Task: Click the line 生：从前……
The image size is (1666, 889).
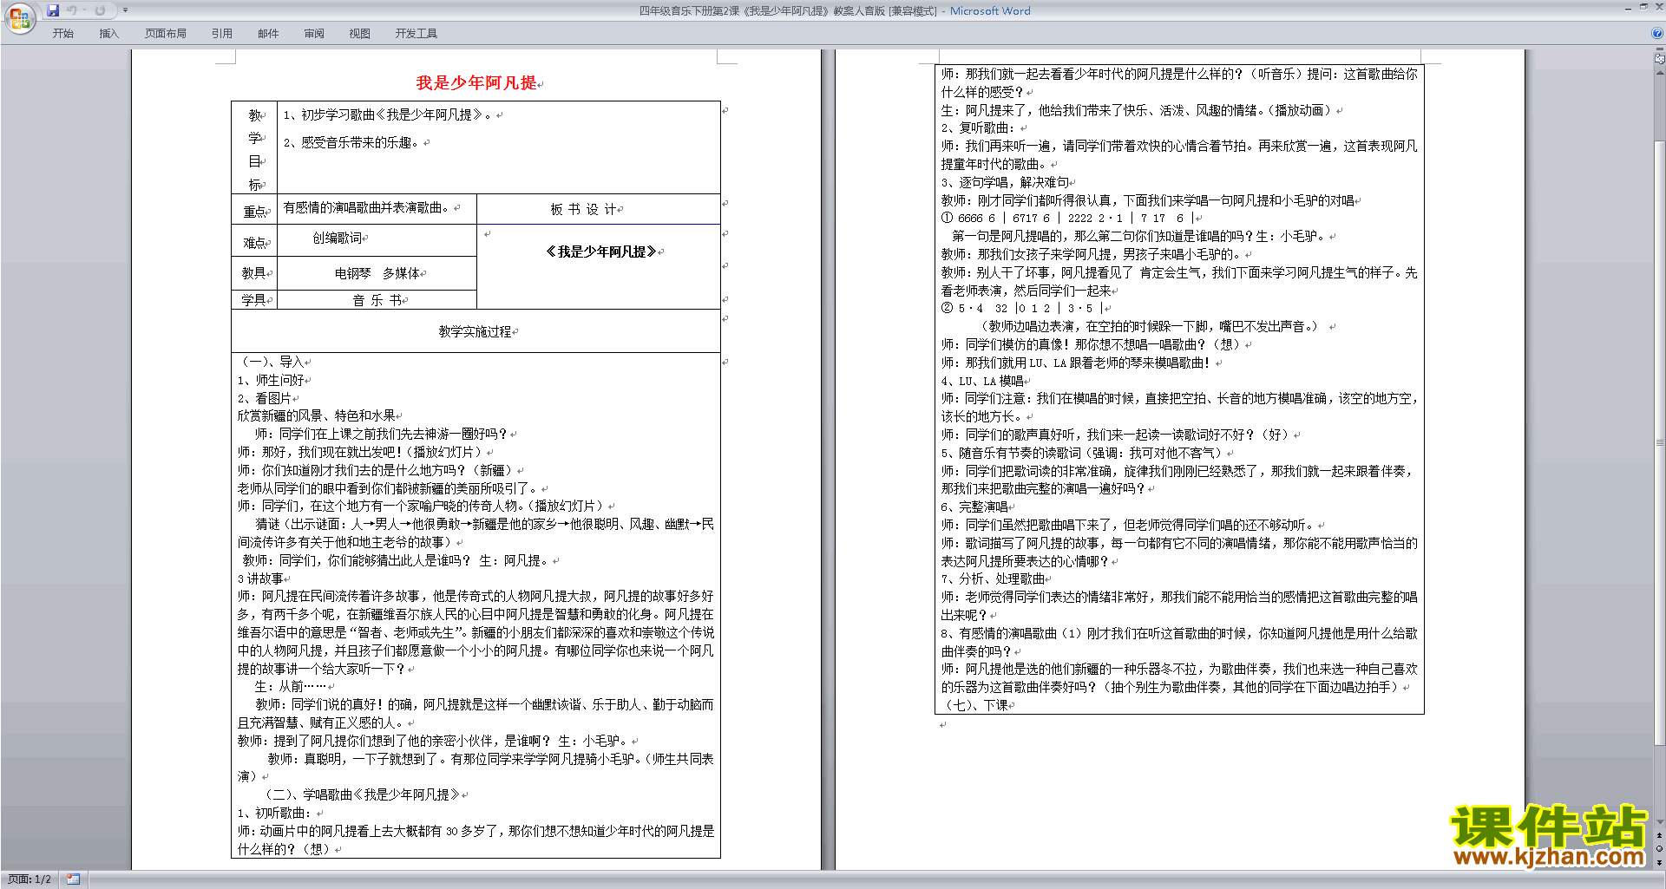Action: (291, 686)
